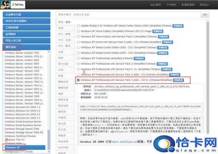Switch to the 中文 - 简体 language tab

click(65, 22)
